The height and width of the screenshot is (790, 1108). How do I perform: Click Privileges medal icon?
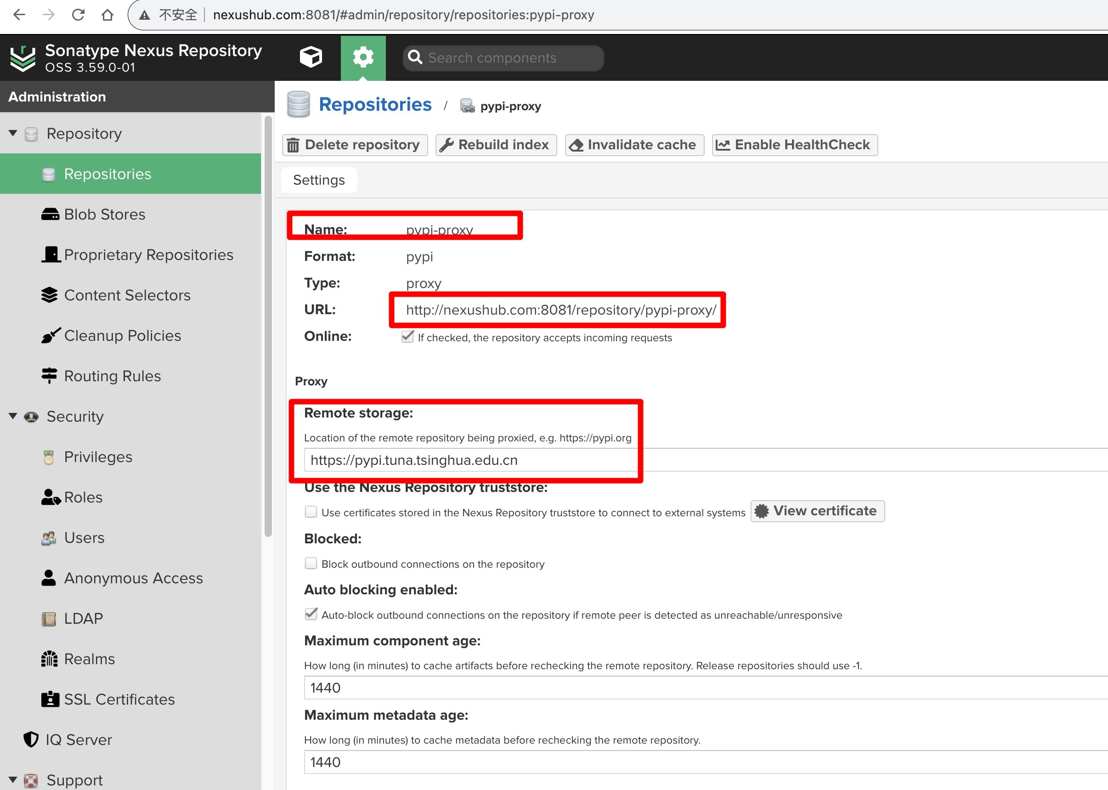[x=49, y=457]
